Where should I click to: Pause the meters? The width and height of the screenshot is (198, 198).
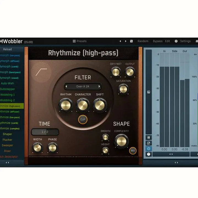(x=148, y=137)
